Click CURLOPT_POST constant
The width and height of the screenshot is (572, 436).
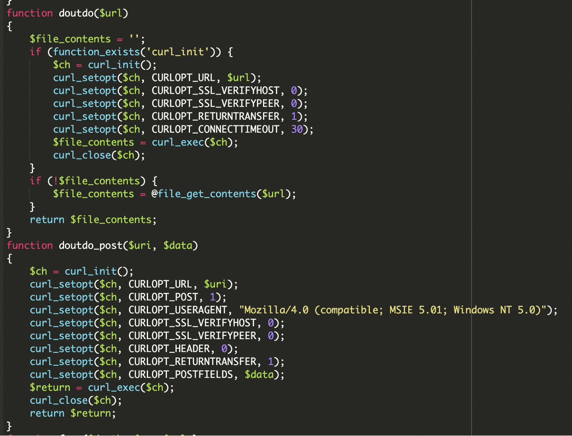point(163,297)
